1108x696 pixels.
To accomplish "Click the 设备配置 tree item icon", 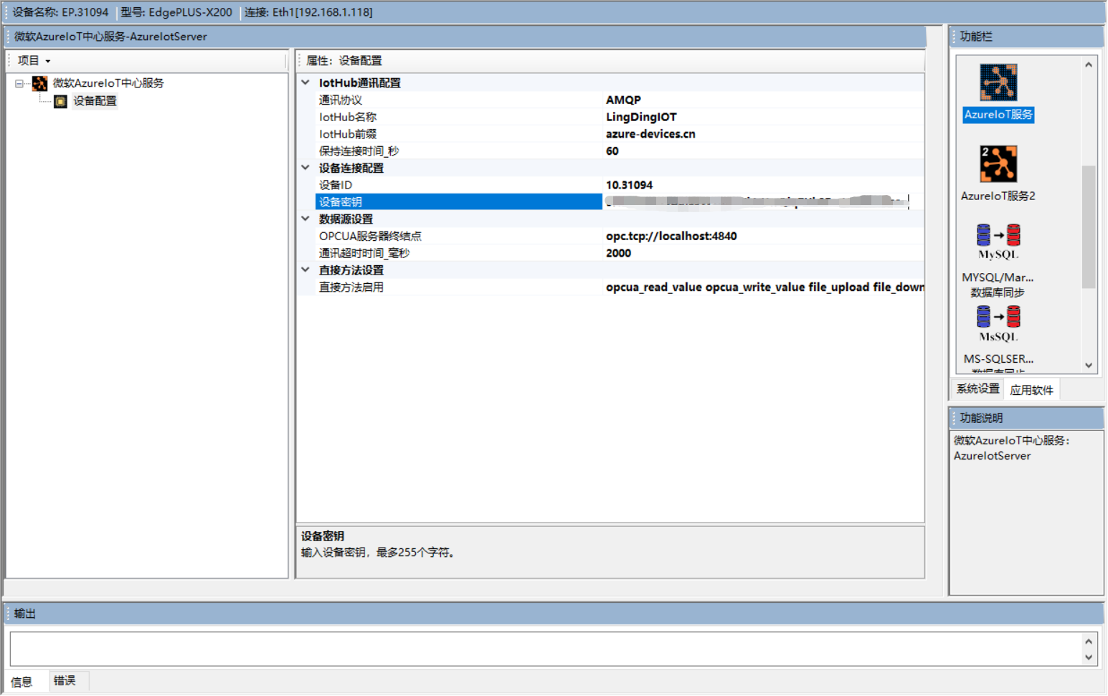I will tap(61, 101).
